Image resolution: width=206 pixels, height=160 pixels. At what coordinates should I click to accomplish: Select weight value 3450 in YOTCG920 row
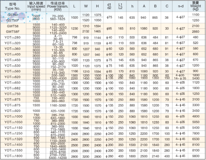tap(196, 111)
